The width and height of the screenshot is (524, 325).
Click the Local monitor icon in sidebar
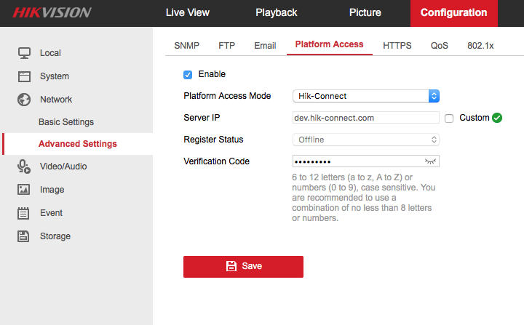click(x=24, y=53)
